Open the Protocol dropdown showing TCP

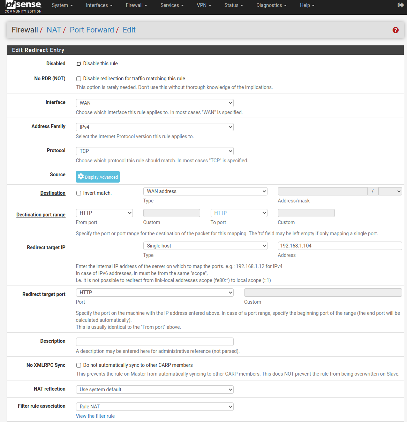[x=154, y=151]
